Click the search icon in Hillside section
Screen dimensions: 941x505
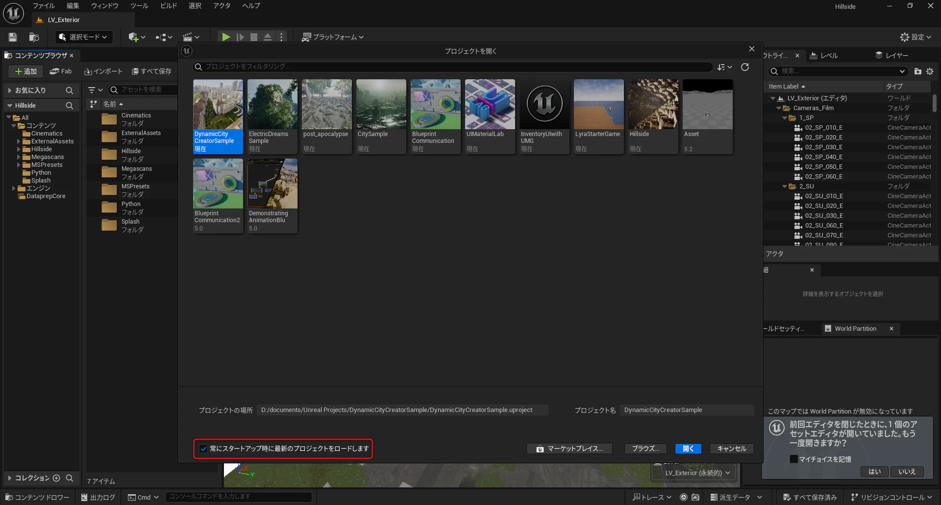[69, 106]
